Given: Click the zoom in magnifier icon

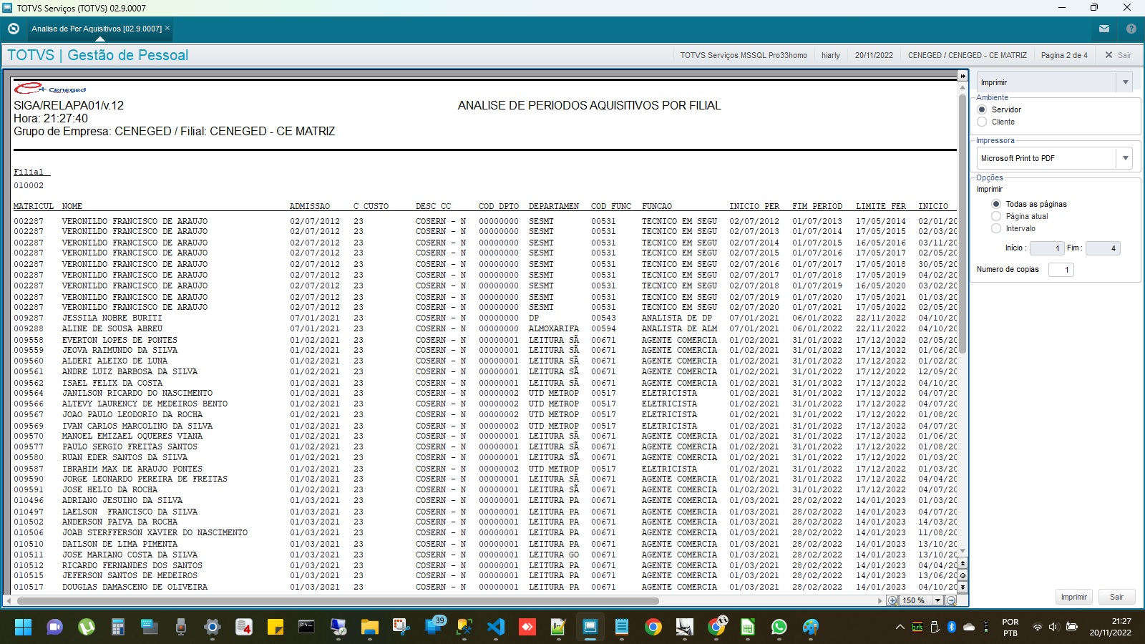Looking at the screenshot, I should click(892, 600).
